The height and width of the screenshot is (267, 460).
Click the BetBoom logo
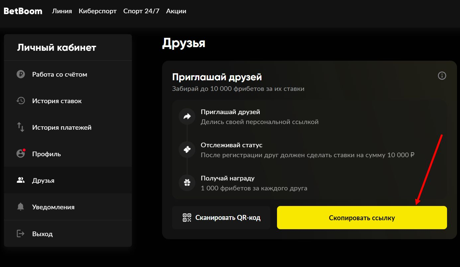(23, 11)
